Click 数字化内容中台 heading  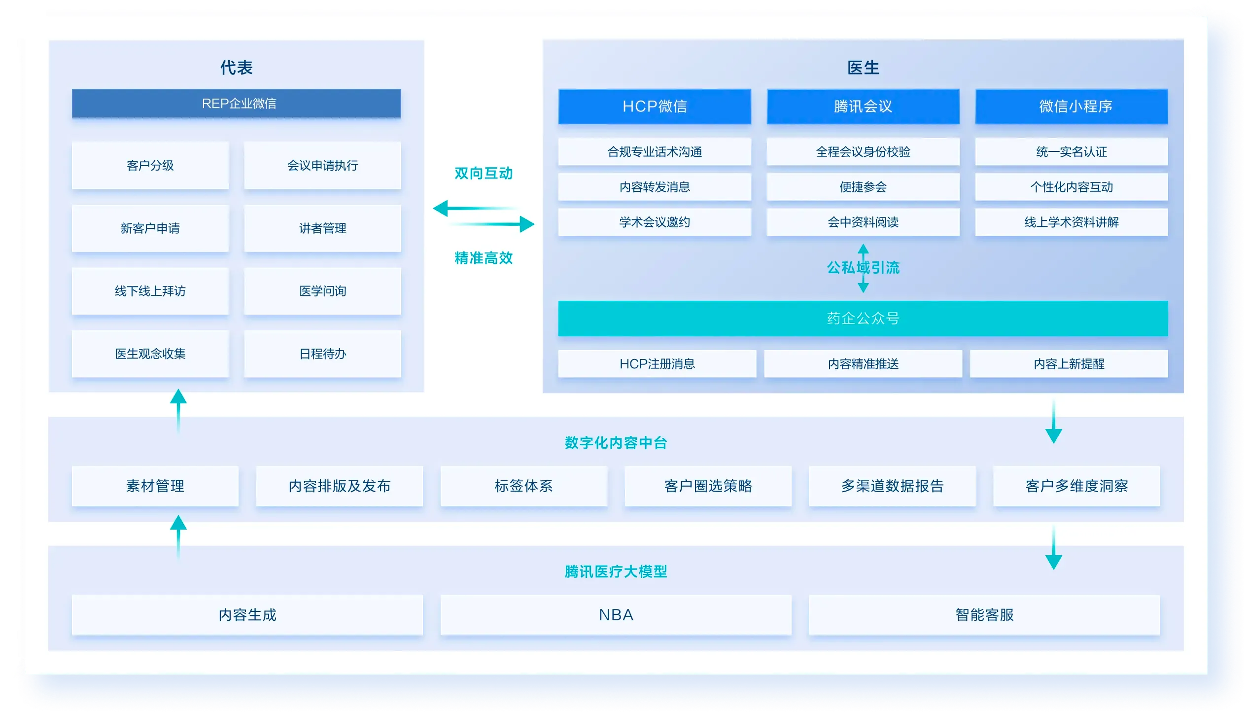coord(616,443)
